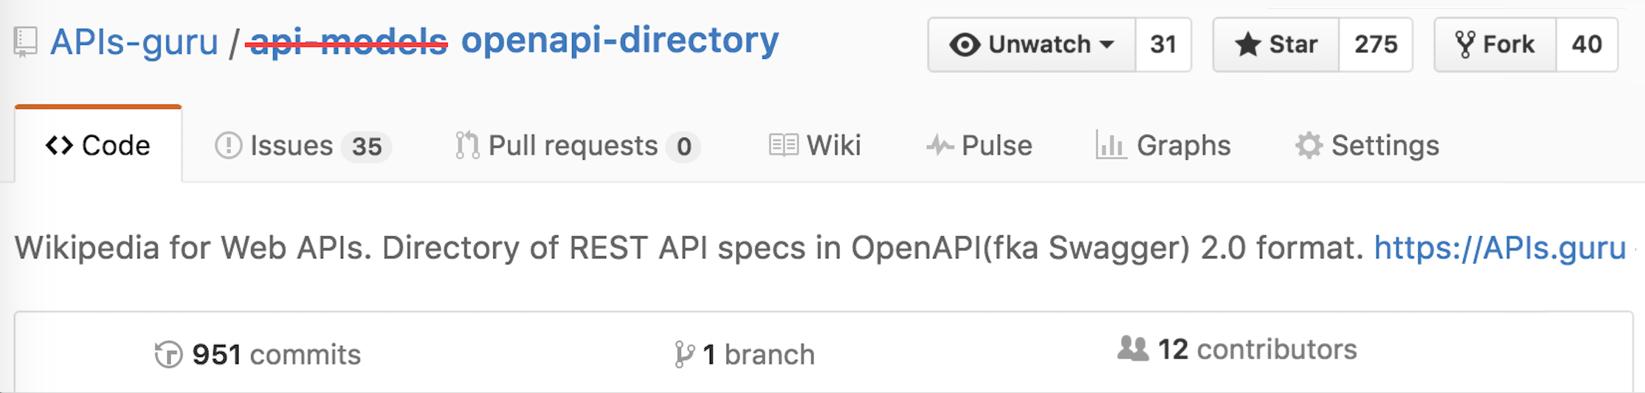Viewport: 1645px width, 393px height.
Task: Open the Issues tab
Action: [x=303, y=145]
